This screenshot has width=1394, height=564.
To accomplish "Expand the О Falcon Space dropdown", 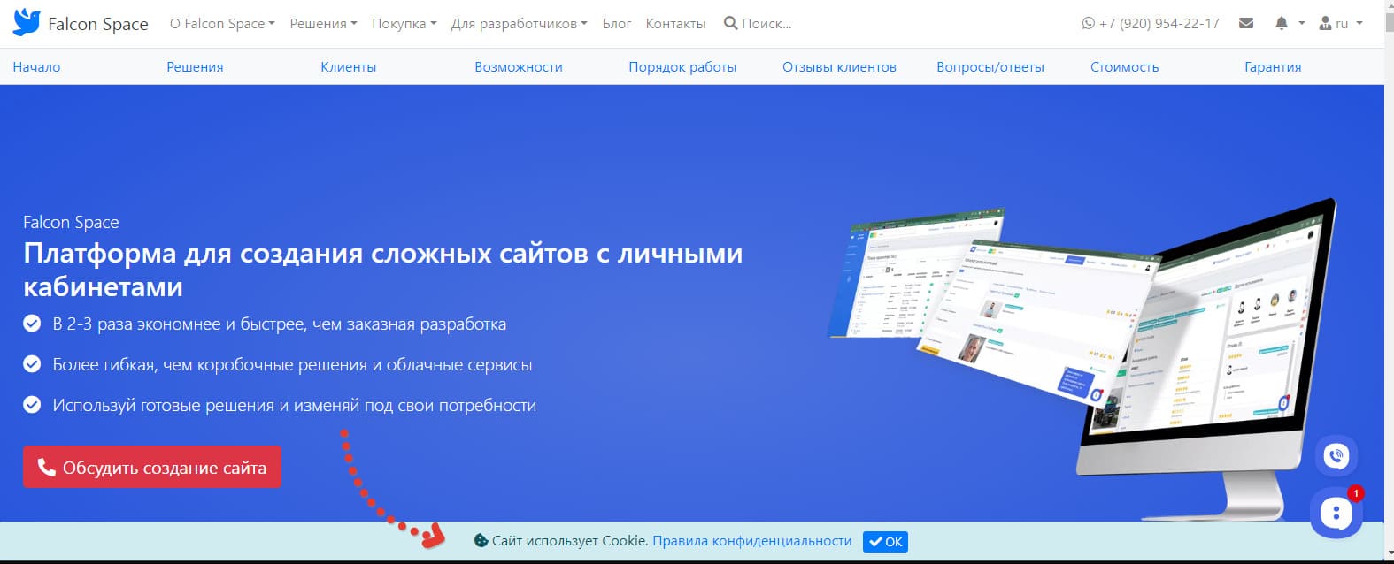I will tap(222, 24).
